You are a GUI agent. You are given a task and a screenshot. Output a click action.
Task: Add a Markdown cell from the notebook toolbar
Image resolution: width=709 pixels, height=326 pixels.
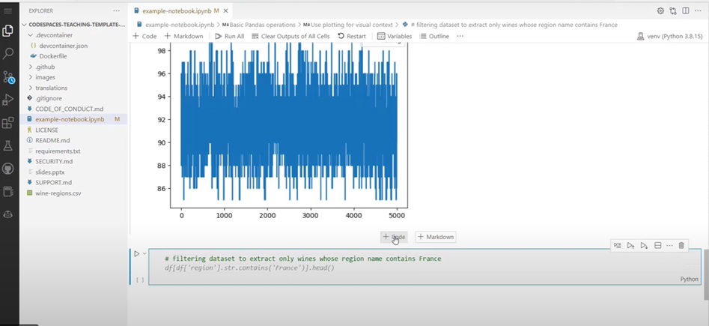(183, 36)
